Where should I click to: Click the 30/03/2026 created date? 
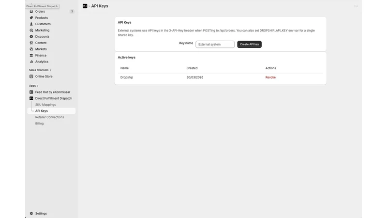click(195, 78)
